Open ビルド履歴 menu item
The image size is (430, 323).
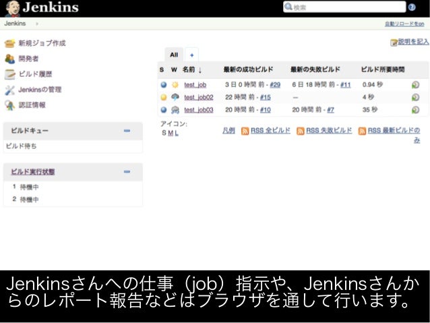(x=35, y=74)
